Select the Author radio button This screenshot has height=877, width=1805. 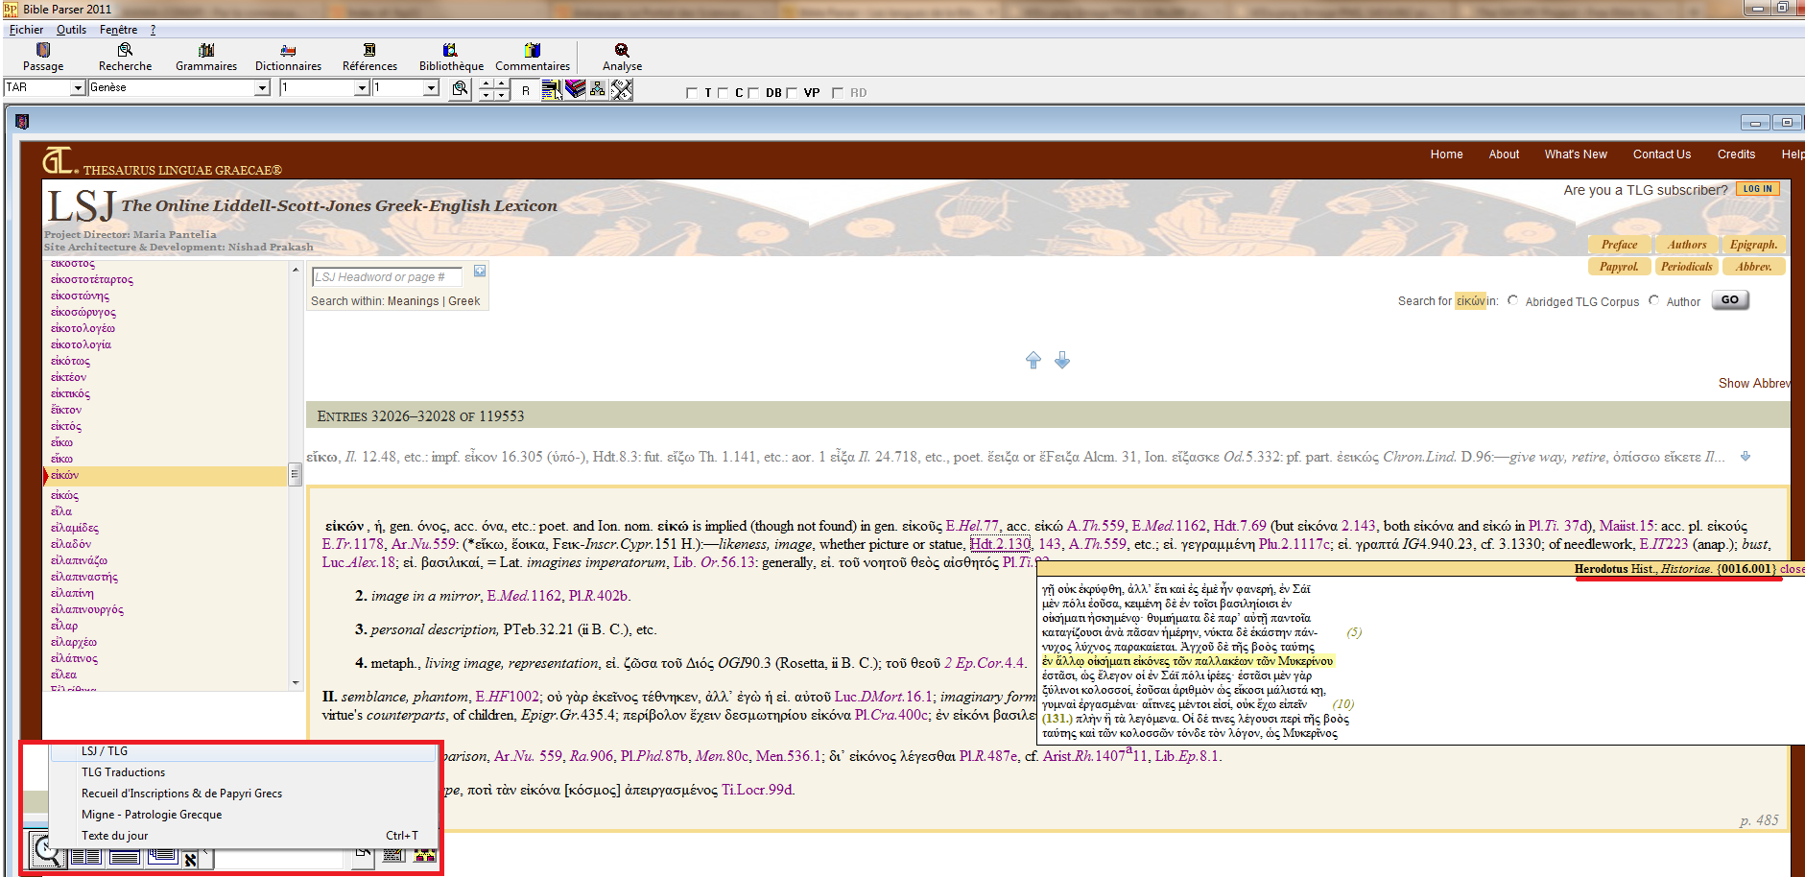[1653, 300]
